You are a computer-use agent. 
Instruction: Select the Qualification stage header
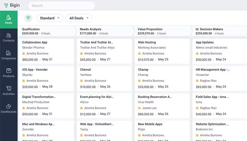coord(47,31)
